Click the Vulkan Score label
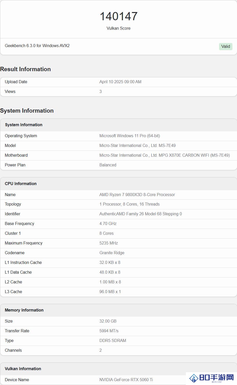This screenshot has height=385, width=237. 119,28
